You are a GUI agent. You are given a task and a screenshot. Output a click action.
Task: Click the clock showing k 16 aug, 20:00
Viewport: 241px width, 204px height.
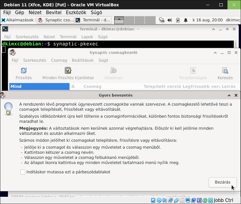[x=207, y=20]
